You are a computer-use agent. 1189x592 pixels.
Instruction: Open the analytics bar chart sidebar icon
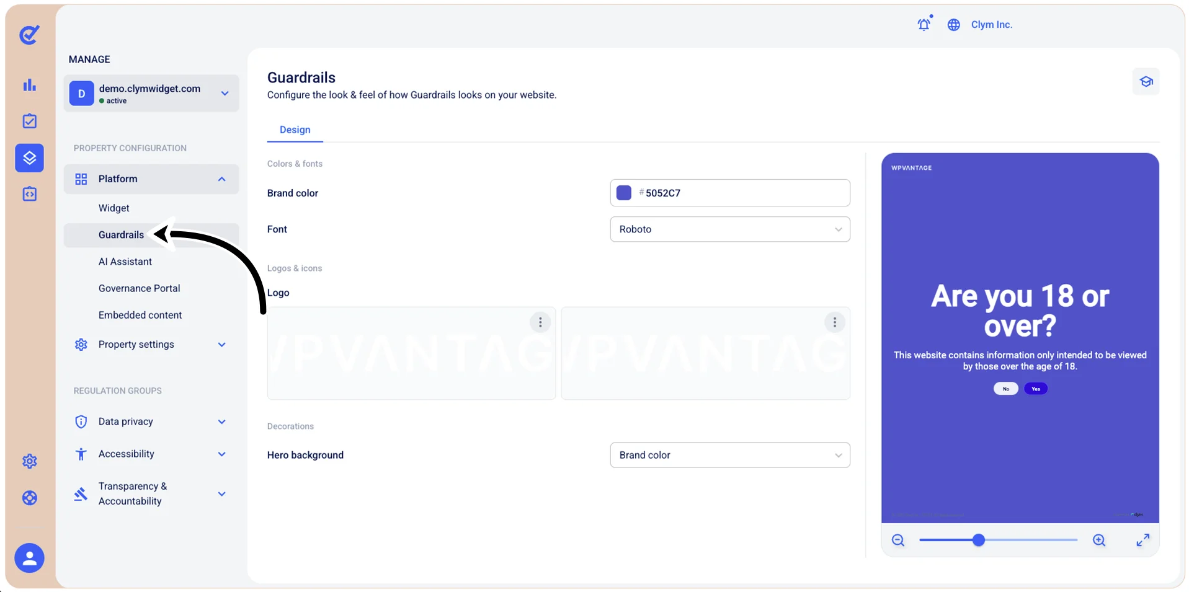[x=29, y=85]
